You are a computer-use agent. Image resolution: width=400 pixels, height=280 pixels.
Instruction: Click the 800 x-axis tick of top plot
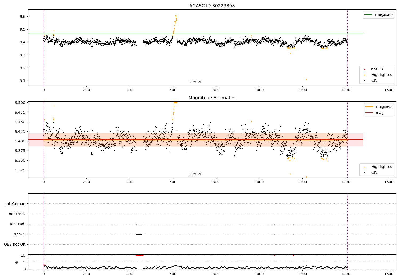(216, 90)
